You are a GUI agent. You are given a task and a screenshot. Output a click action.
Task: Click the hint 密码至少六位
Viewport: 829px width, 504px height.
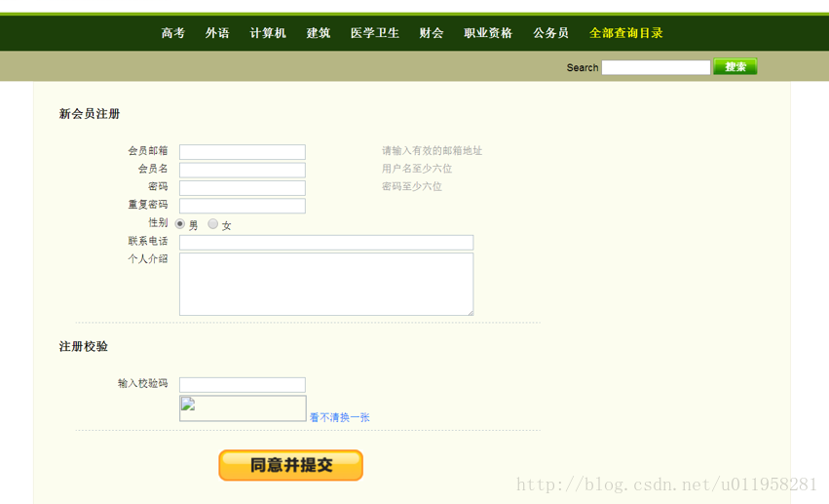coord(412,187)
